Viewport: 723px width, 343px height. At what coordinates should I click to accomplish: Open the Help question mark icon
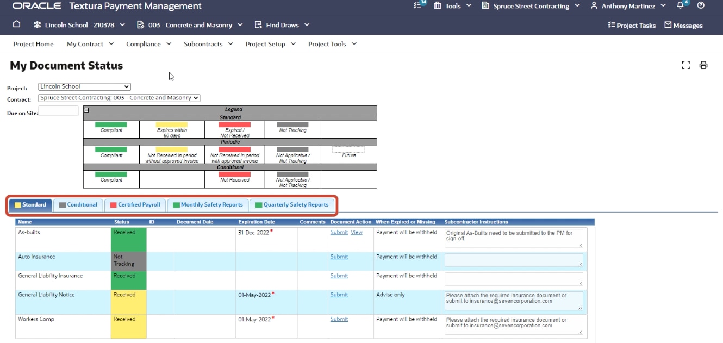tap(701, 5)
